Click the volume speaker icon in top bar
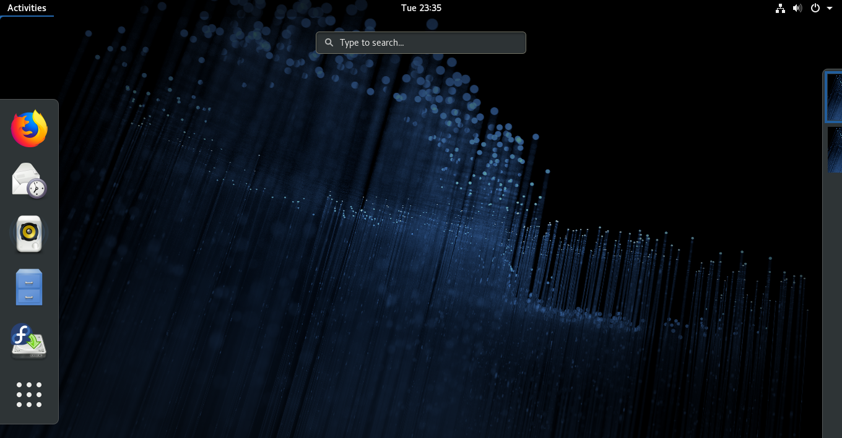The width and height of the screenshot is (842, 438). (x=797, y=8)
